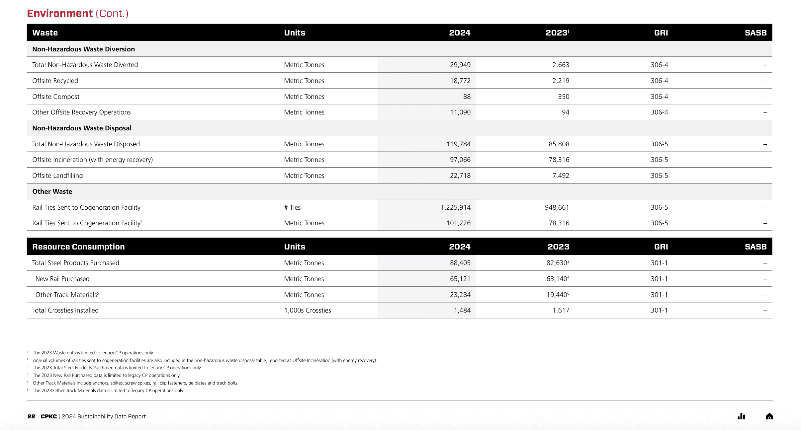Click the Offsite Landfilling row label
Viewport: 801px width, 430px height.
(57, 176)
